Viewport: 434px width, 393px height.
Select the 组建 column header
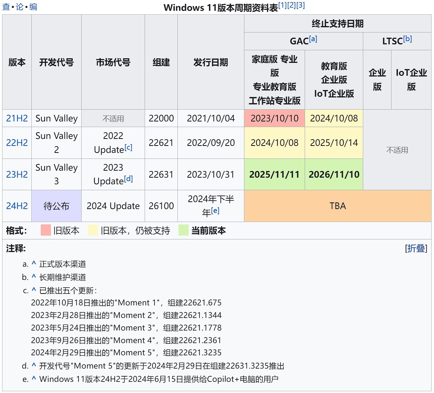tap(161, 62)
